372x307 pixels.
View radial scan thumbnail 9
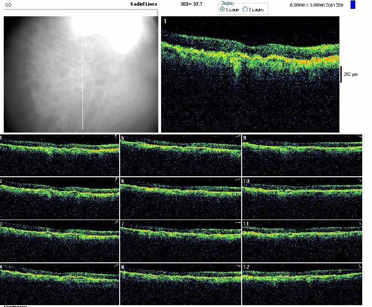click(x=302, y=155)
